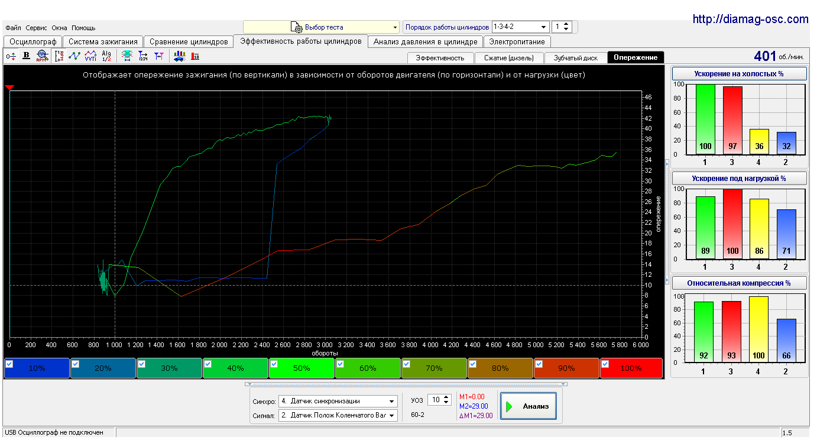Viewport: 817px width, 440px height.
Task: Toggle the 90% load checkbox
Action: coord(539,364)
